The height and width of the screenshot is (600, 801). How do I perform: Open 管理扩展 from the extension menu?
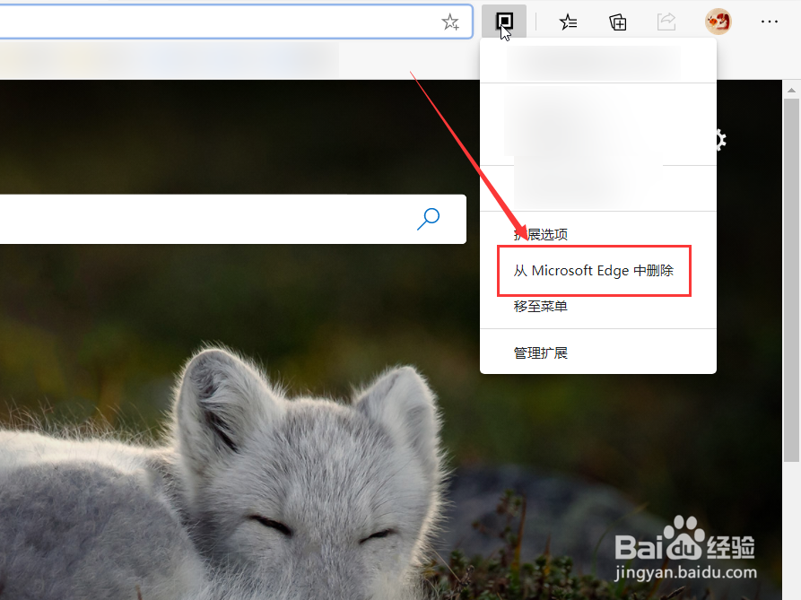pos(539,352)
